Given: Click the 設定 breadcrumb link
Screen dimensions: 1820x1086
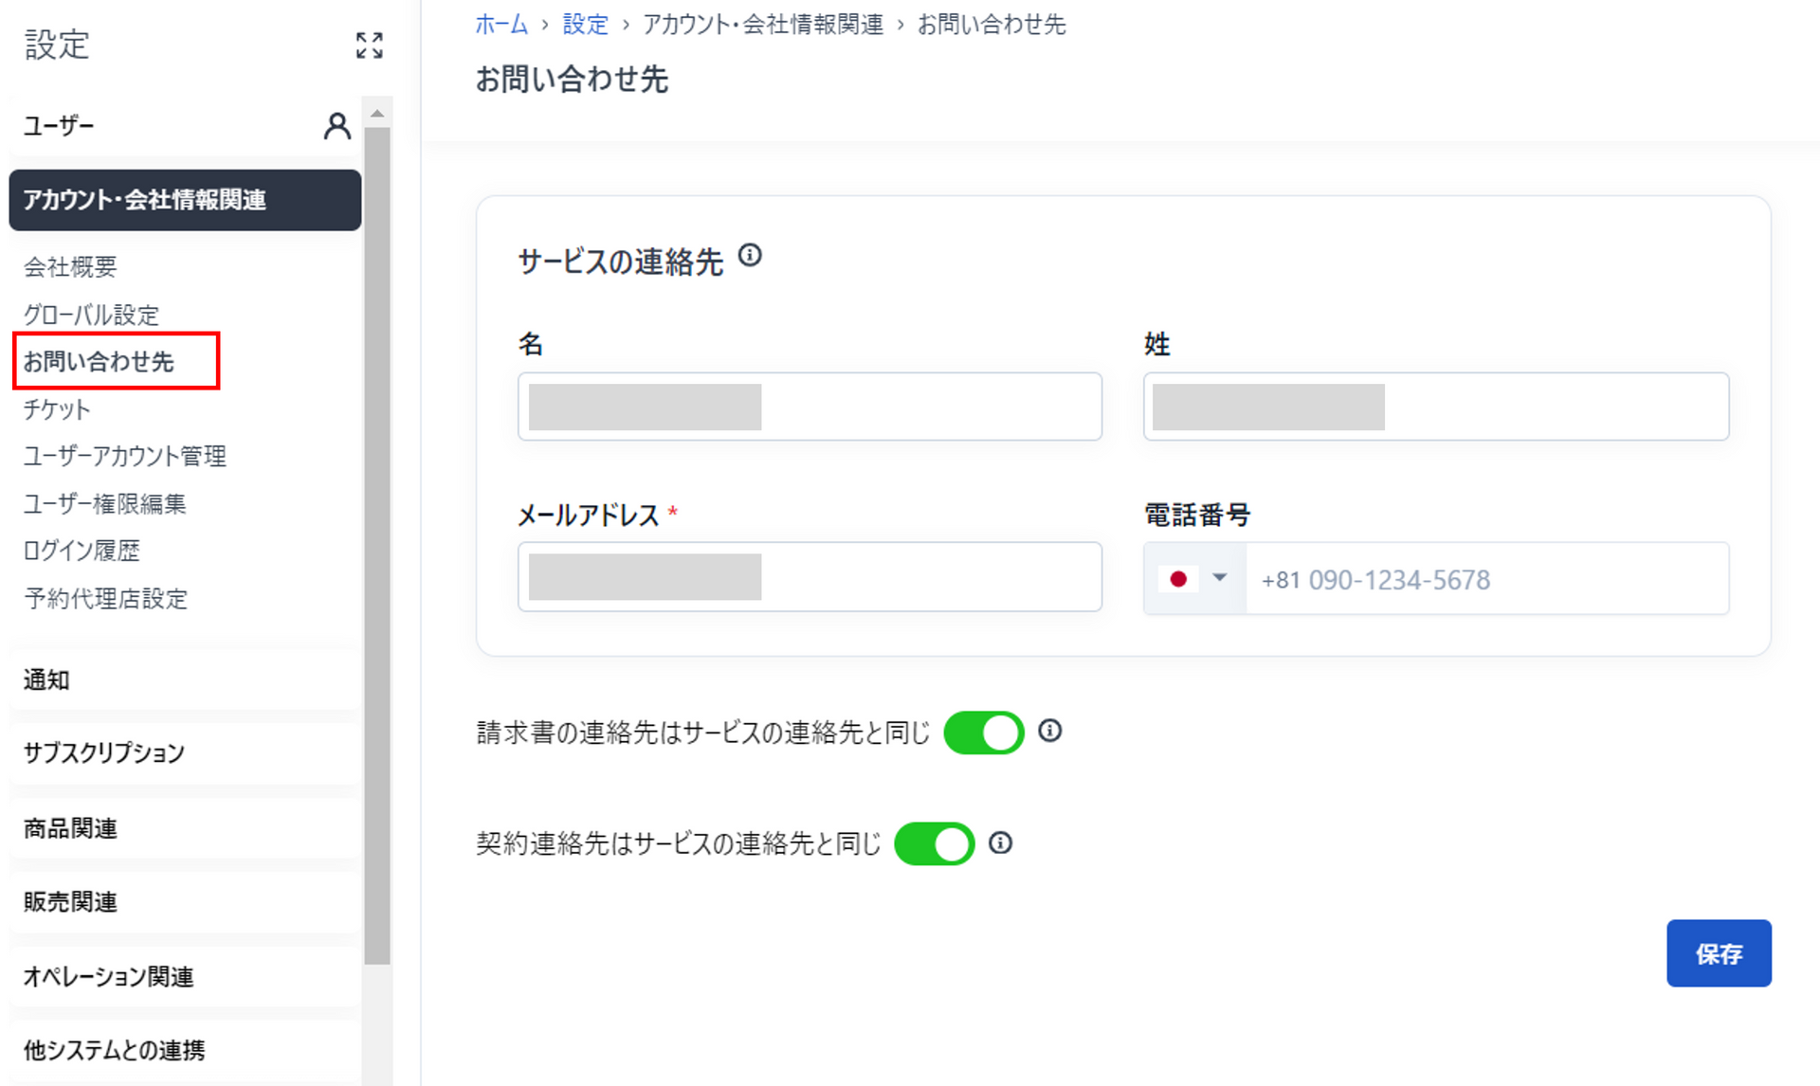Looking at the screenshot, I should tap(585, 25).
